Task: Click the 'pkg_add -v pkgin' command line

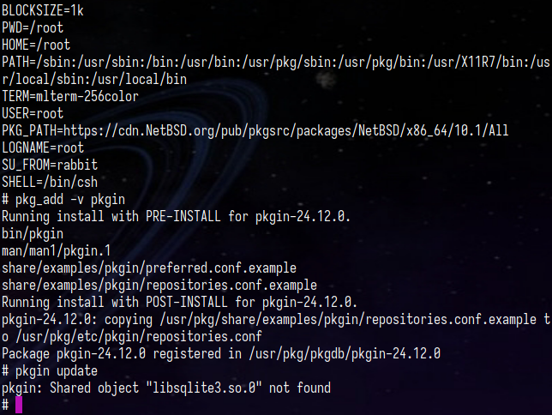Action: [x=63, y=200]
